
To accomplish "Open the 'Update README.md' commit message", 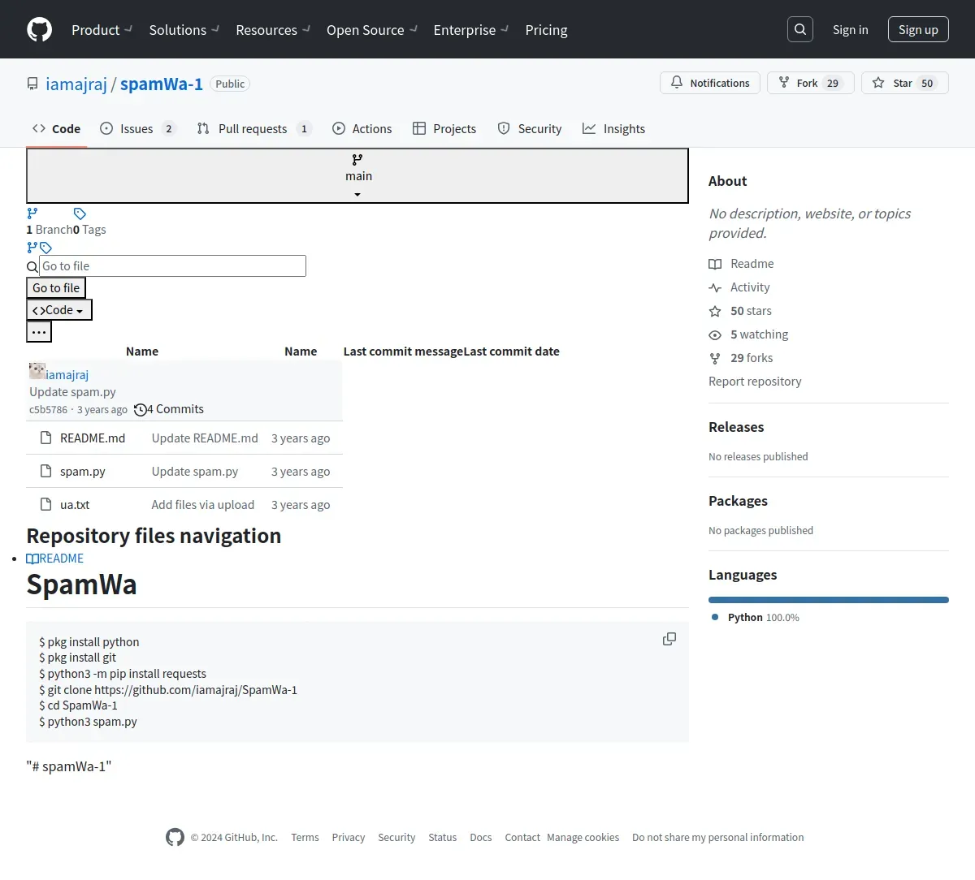I will coord(205,438).
